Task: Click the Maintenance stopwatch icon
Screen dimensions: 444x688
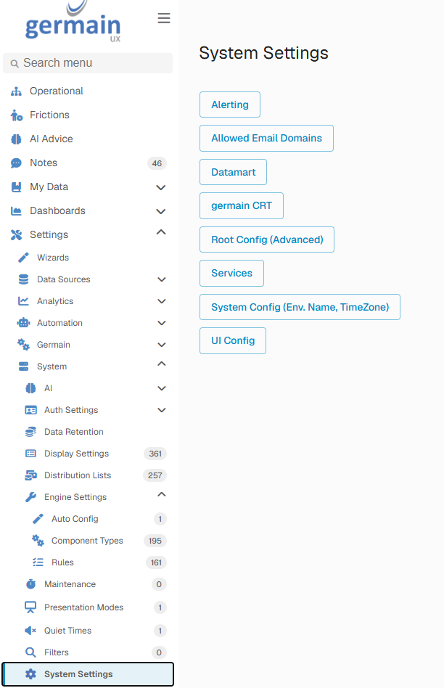Action: (30, 584)
